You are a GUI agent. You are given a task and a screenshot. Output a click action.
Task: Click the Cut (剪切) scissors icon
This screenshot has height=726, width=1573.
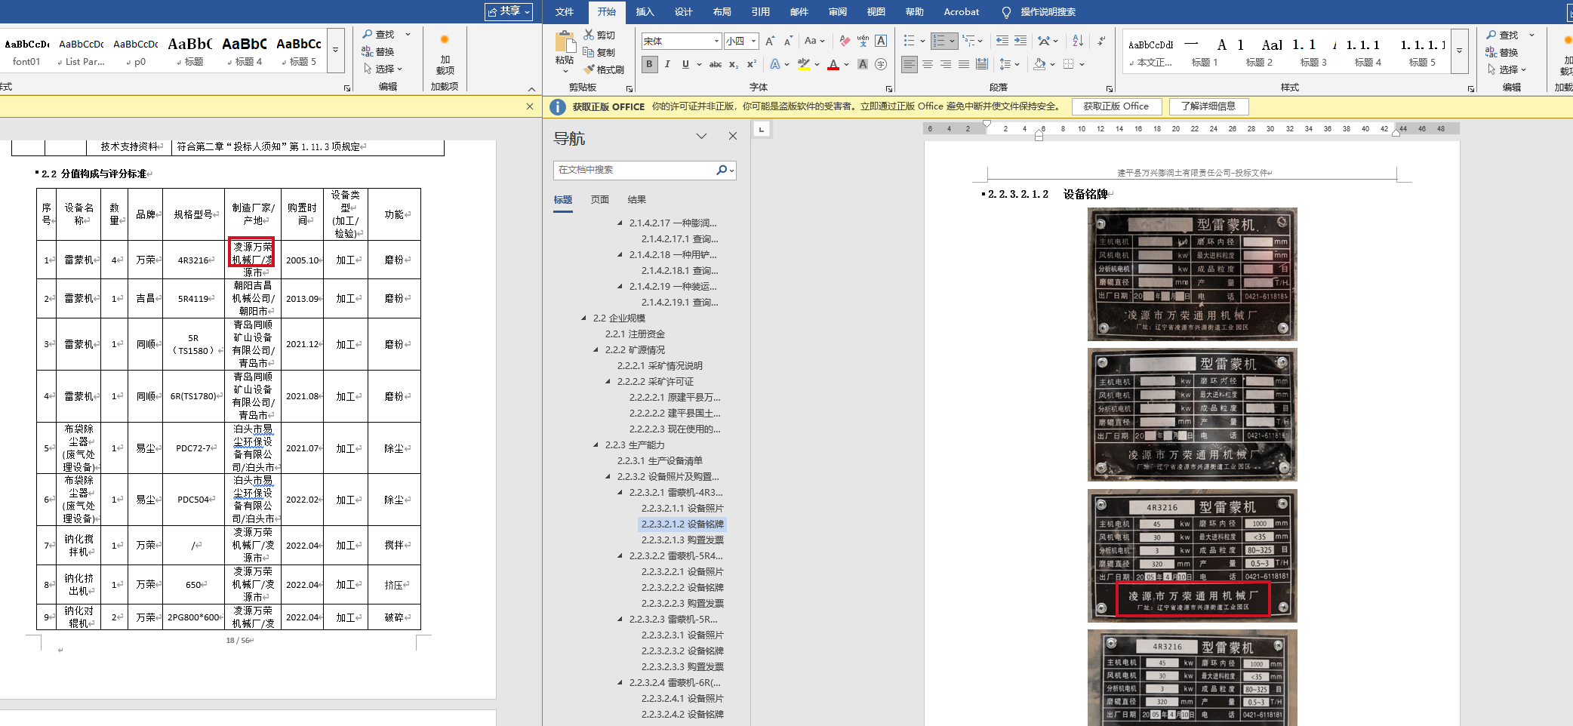[589, 35]
